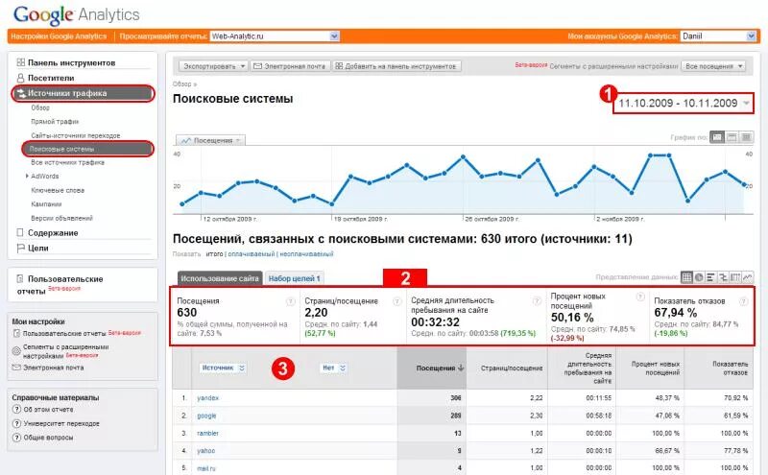
Task: Click Университет переходов help link
Action: point(61,423)
